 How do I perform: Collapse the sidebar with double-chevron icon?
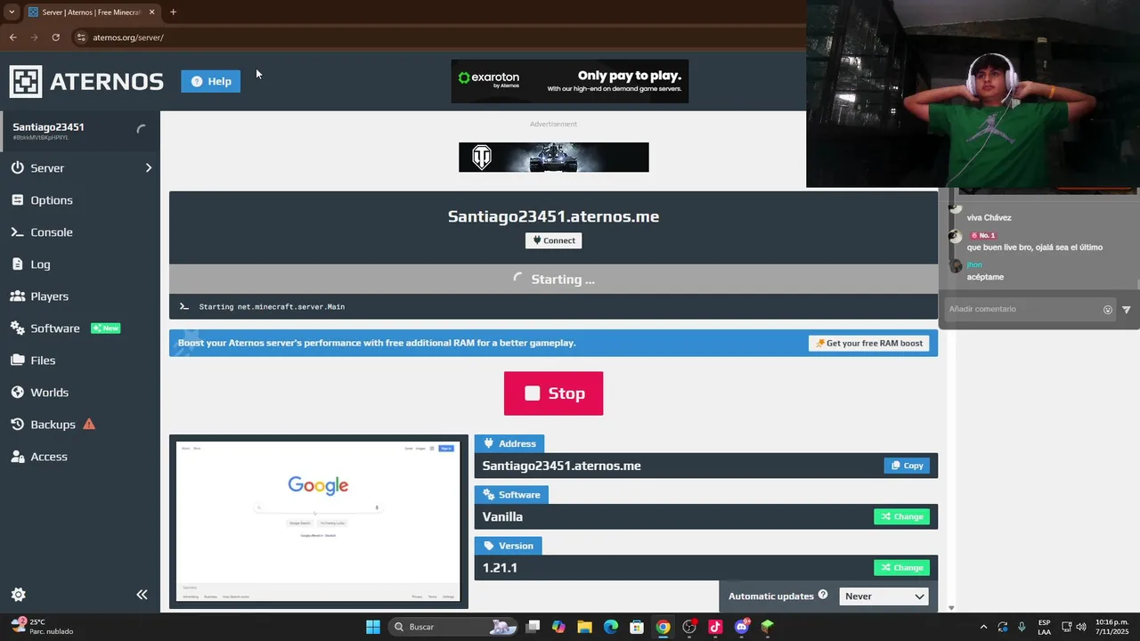(x=142, y=594)
